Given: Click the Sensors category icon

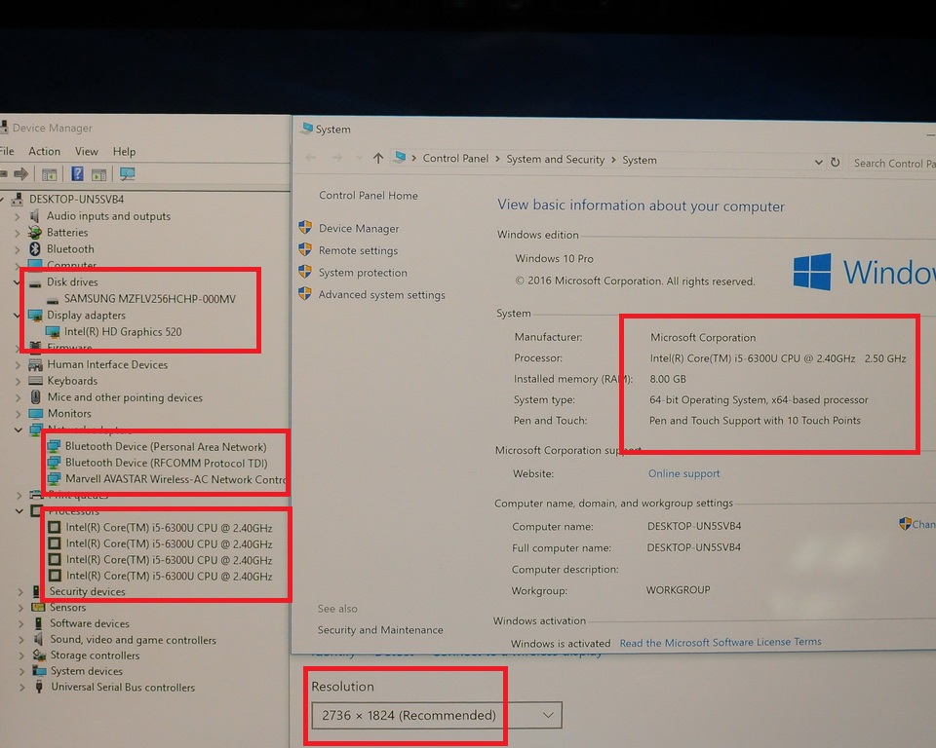Looking at the screenshot, I should (x=38, y=607).
